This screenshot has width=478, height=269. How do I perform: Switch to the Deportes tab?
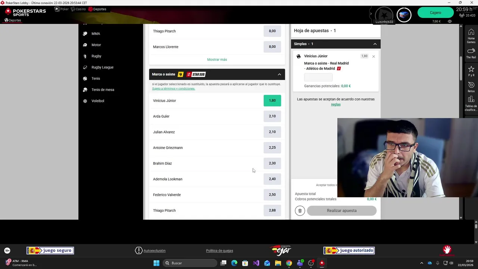[97, 9]
